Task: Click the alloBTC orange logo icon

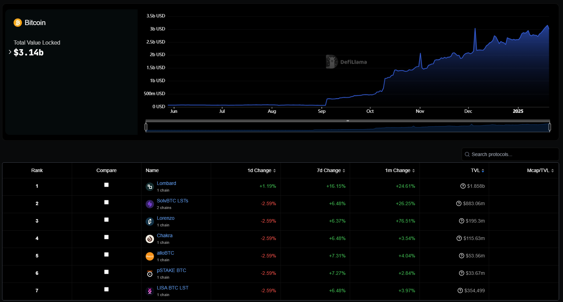Action: click(149, 256)
